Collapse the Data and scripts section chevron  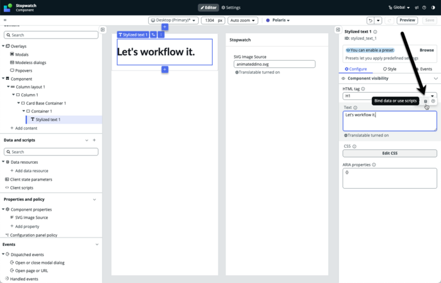pyautogui.click(x=87, y=140)
